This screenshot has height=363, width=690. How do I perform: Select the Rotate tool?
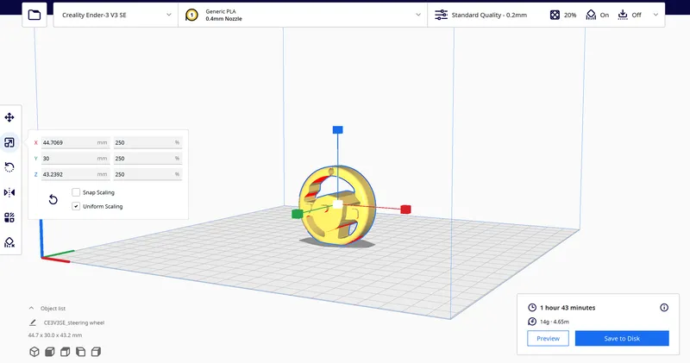pos(9,167)
